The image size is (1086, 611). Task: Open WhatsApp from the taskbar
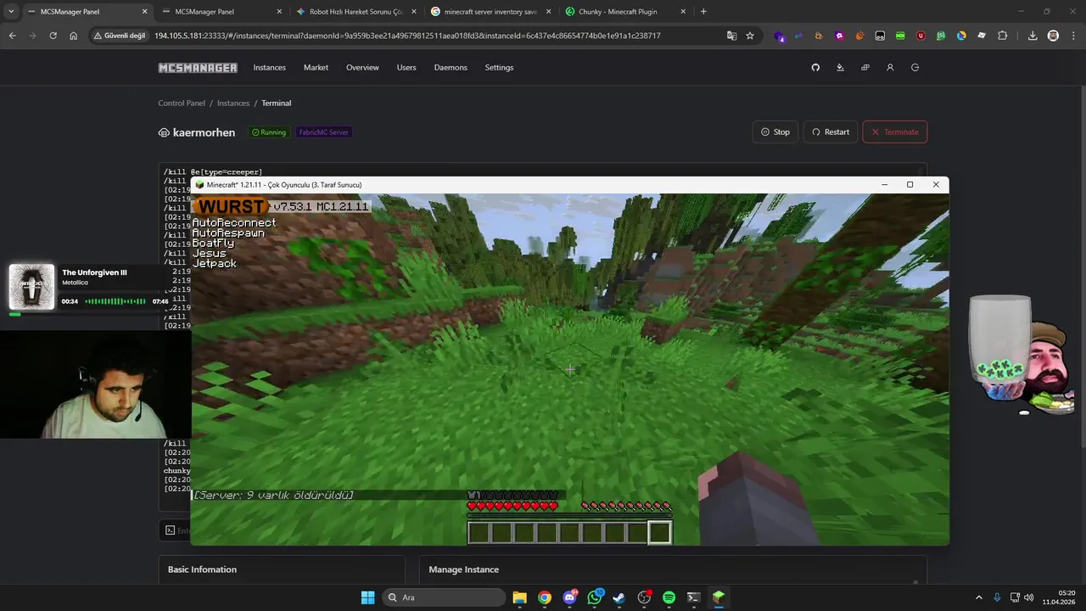[594, 597]
